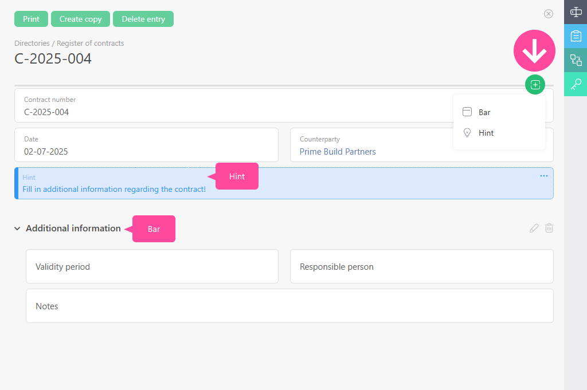The width and height of the screenshot is (587, 390).
Task: Edit the Additional information bar with pencil
Action: click(534, 229)
